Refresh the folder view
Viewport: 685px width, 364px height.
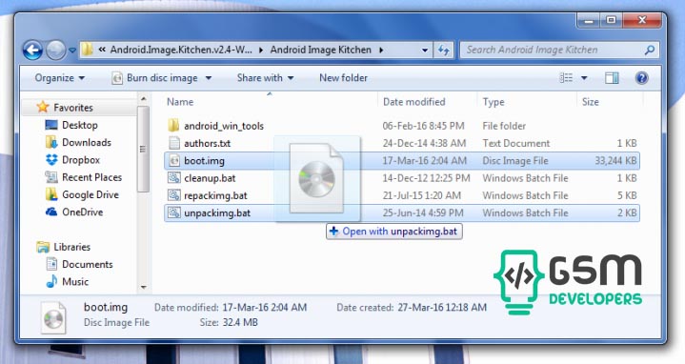point(443,51)
